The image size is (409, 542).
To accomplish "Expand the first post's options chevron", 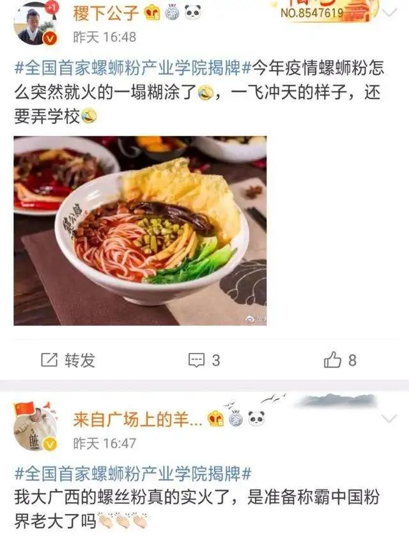I will click(389, 13).
